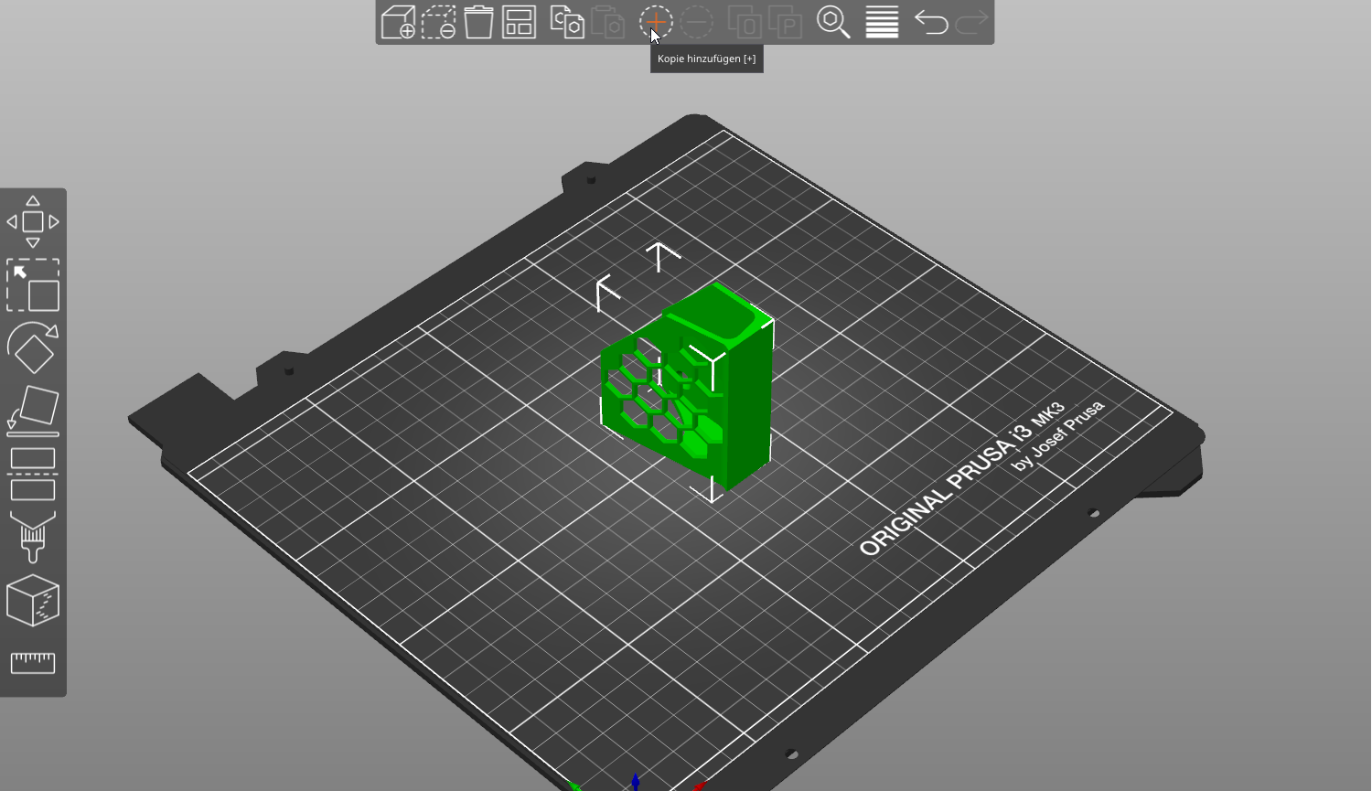
Task: Select the Paint-on supports brush tool
Action: coord(33,537)
